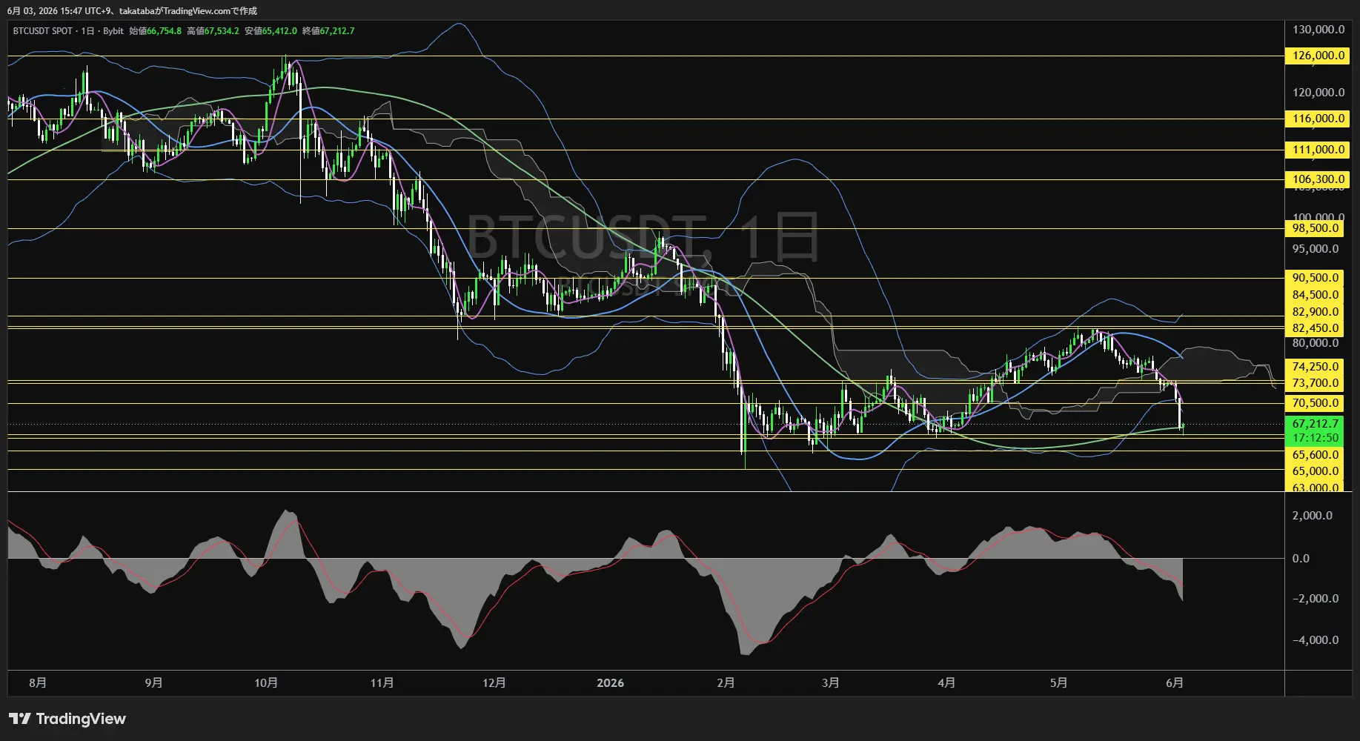Click the 80,000.0 price axis tick
The image size is (1360, 741).
1316,343
